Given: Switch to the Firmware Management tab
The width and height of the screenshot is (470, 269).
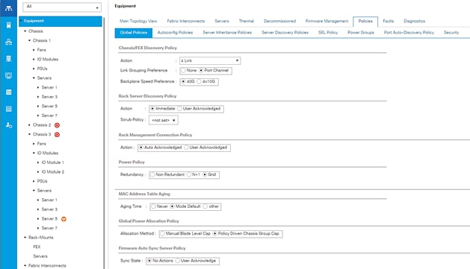Looking at the screenshot, I should (327, 21).
